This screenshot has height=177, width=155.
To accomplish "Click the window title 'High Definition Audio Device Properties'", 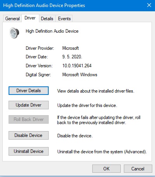I will pos(44,5).
